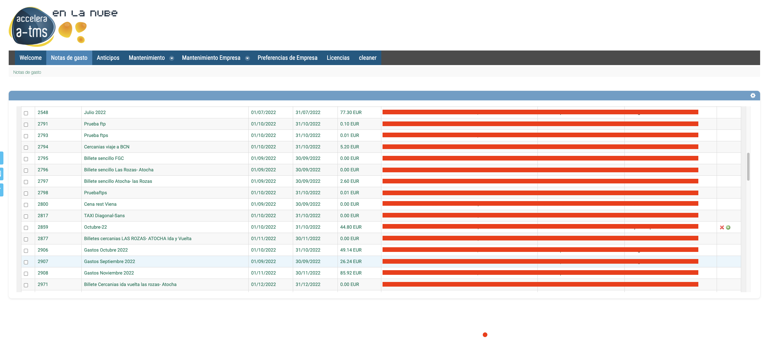Click the Notas de gasto breadcrumb link
The width and height of the screenshot is (780, 343).
(27, 72)
